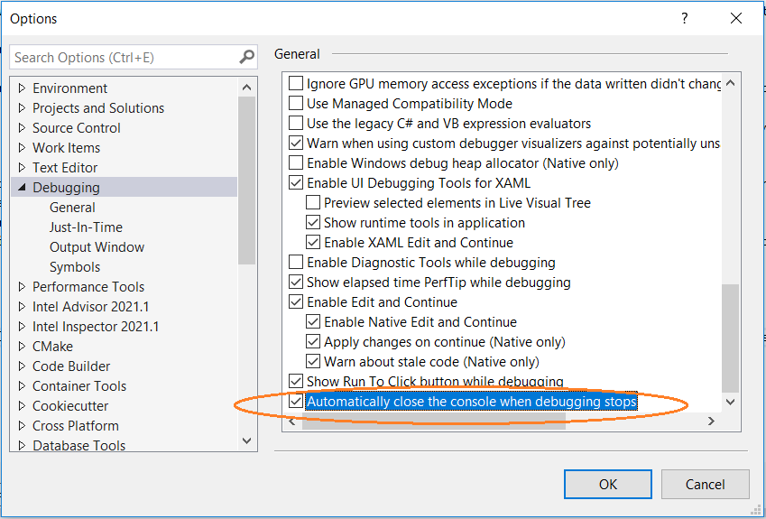Click the category tree vertical scrollbar thumb
Viewport: 766px width, 519px height.
[246, 181]
